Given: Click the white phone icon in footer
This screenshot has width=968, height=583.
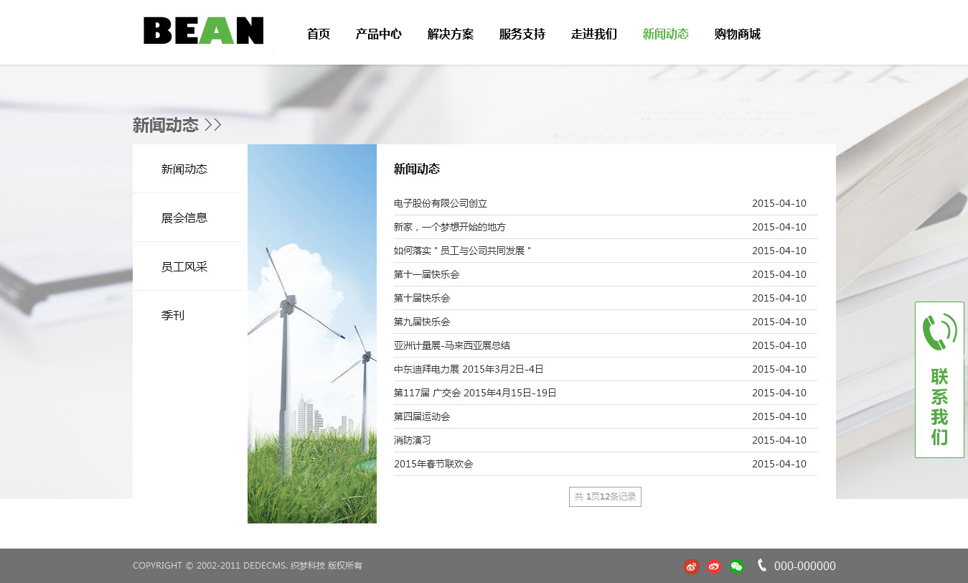Looking at the screenshot, I should coord(761,566).
